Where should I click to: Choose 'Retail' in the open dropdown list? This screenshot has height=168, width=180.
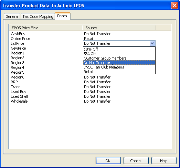119,72
